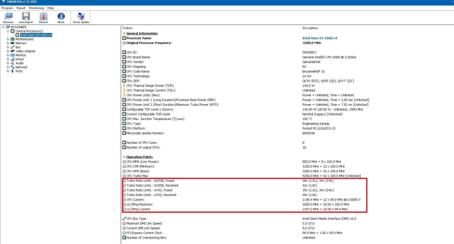The width and height of the screenshot is (454, 244).
Task: Click the Operating Points heading
Action: point(140,157)
